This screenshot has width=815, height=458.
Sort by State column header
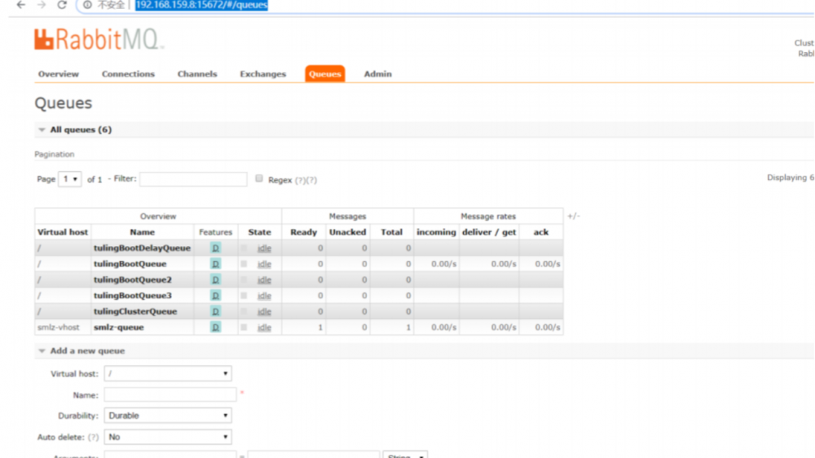click(x=259, y=232)
